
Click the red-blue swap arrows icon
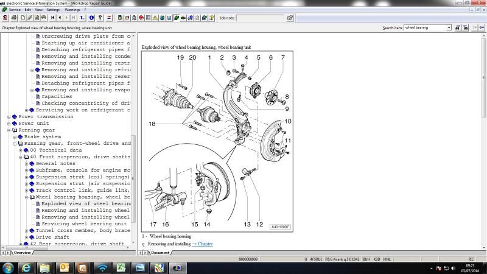click(x=109, y=18)
